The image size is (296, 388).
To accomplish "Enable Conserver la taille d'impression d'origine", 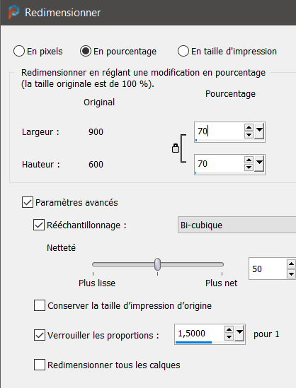I will [40, 305].
